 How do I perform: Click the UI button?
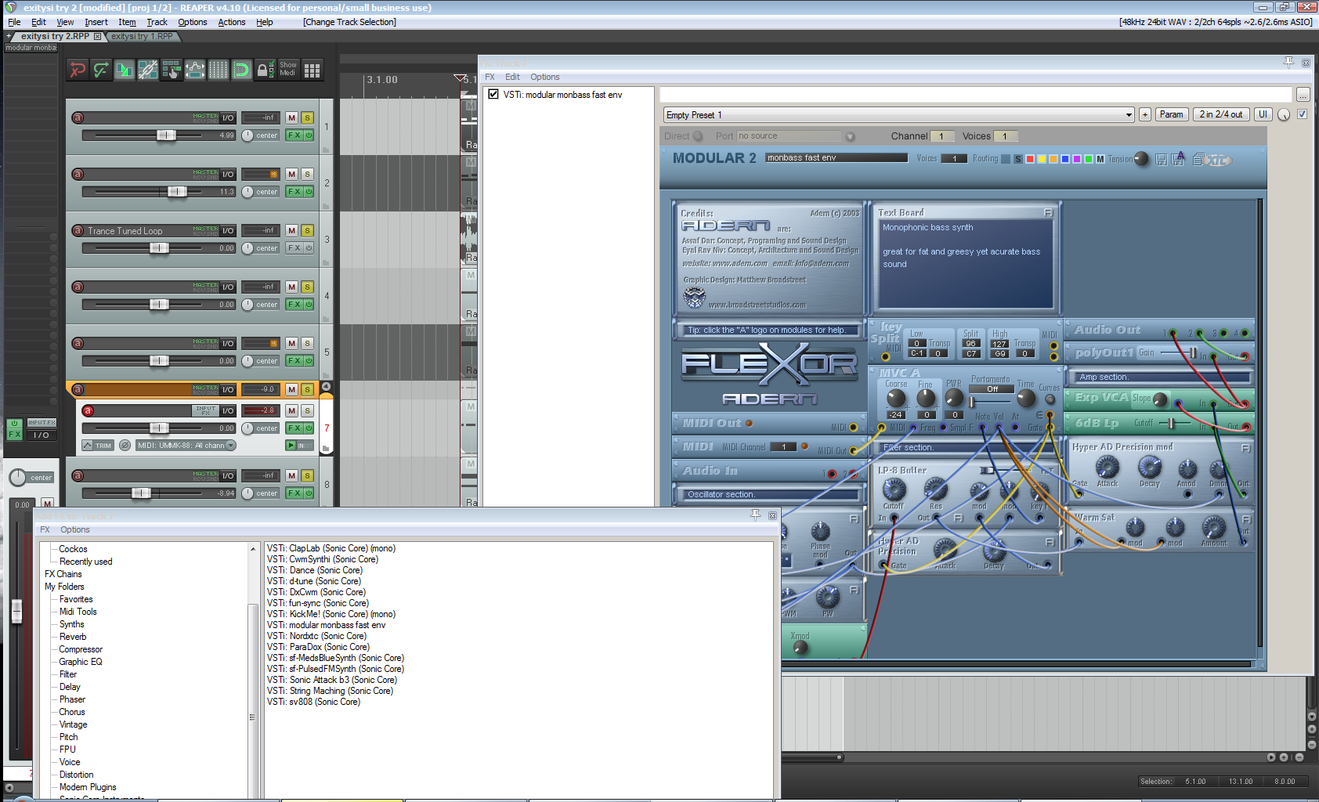coord(1263,114)
